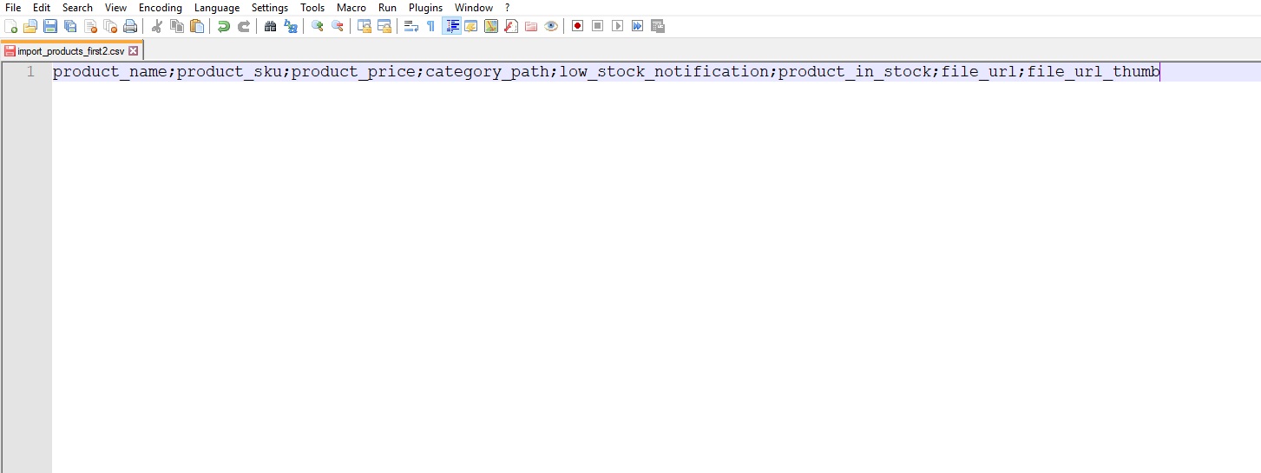The width and height of the screenshot is (1261, 473).
Task: Open the File menu
Action: (13, 8)
